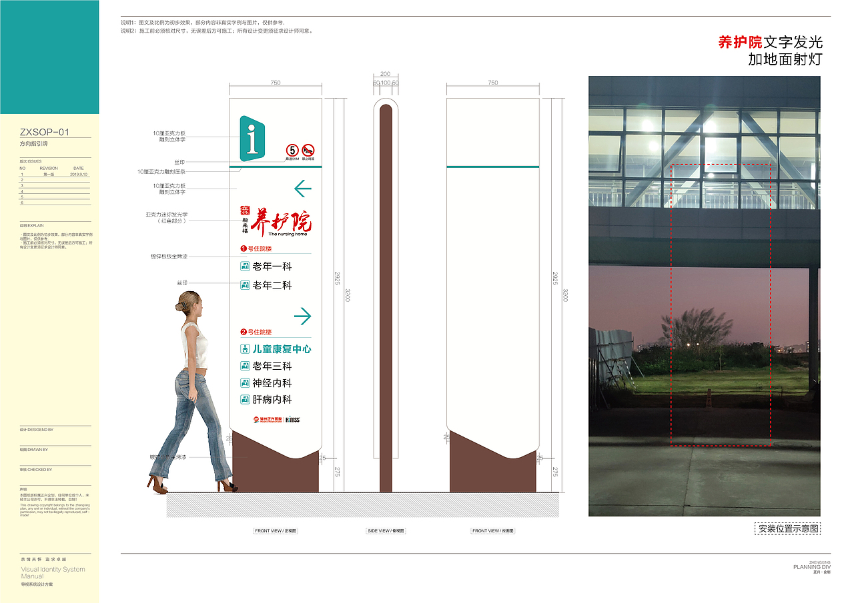Viewport: 854px width, 603px height.
Task: Click the ZXSOP-01 drawing code
Action: (x=45, y=133)
